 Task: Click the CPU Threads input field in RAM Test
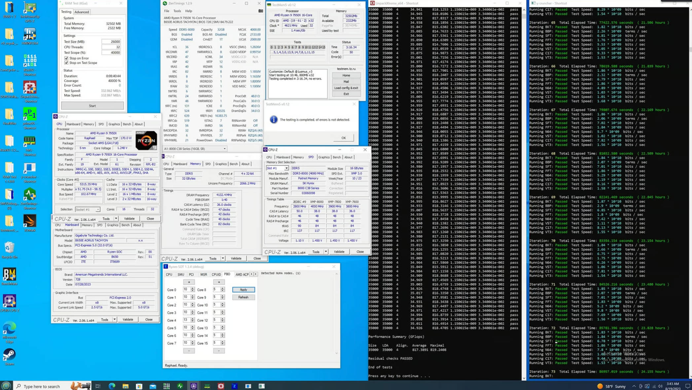(x=111, y=47)
